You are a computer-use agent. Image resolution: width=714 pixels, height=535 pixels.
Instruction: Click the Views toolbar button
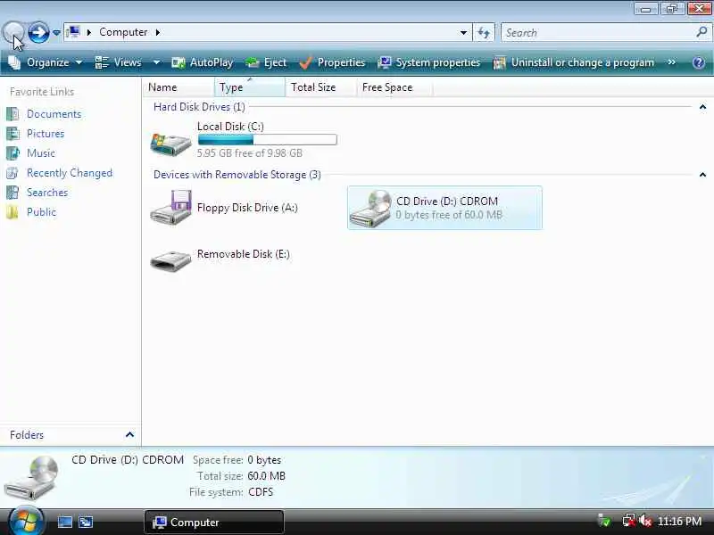pyautogui.click(x=119, y=62)
